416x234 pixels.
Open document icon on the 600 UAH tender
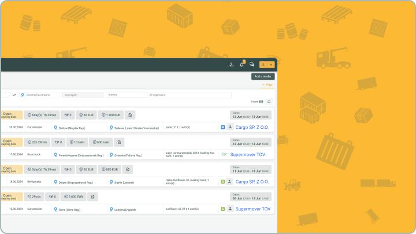(119, 142)
